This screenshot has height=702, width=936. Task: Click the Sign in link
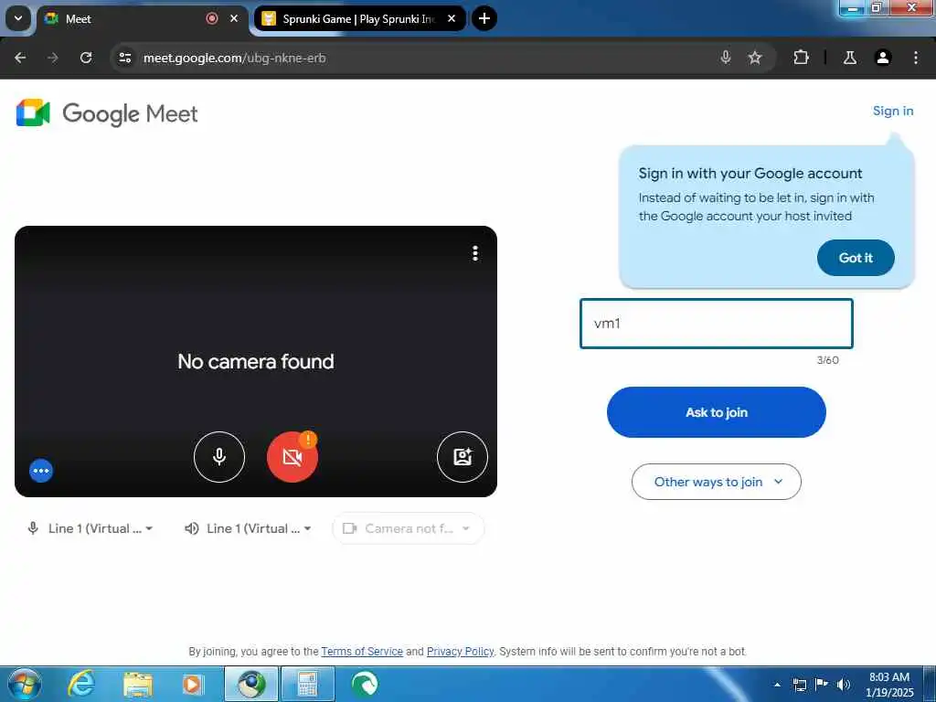(892, 111)
